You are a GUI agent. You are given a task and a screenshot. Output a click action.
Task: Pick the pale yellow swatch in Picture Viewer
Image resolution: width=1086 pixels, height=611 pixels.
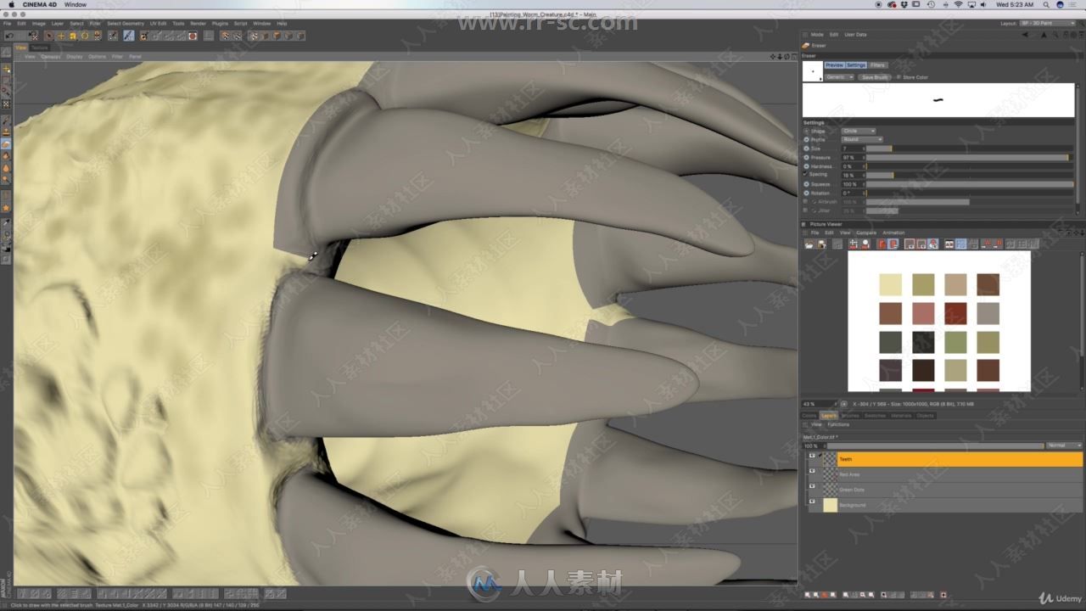[x=891, y=284]
